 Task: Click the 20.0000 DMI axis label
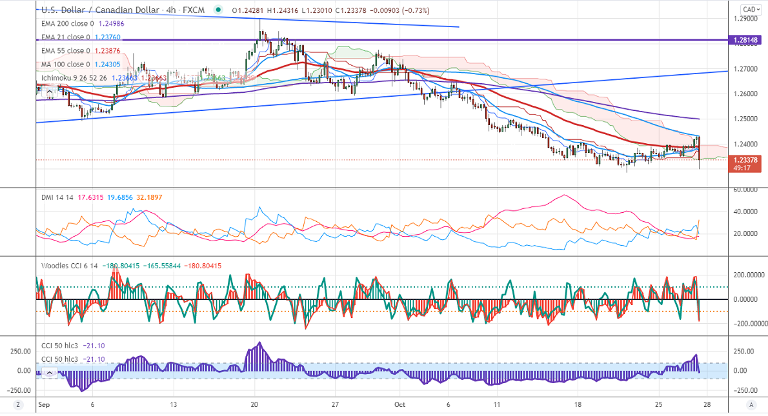745,233
